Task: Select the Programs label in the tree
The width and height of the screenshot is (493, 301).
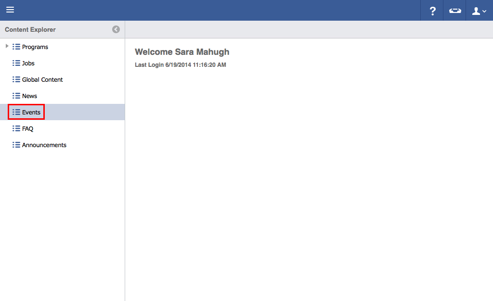Action: (x=35, y=47)
